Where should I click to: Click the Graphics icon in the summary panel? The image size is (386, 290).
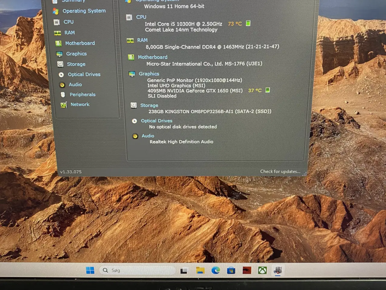132,73
